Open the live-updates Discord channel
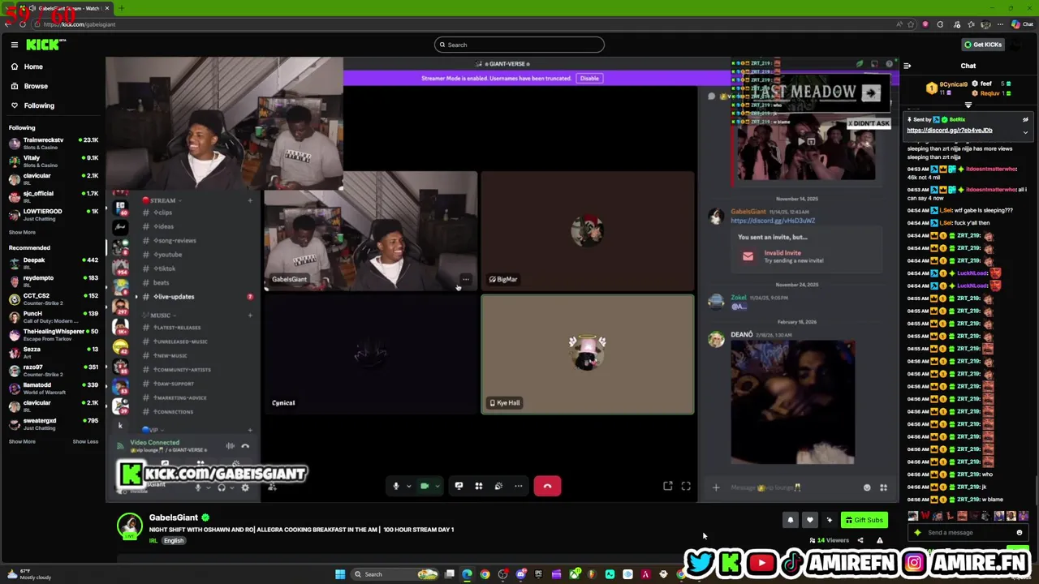1039x584 pixels. [175, 297]
